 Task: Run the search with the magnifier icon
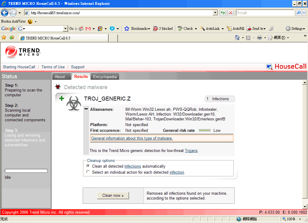[x=299, y=13]
